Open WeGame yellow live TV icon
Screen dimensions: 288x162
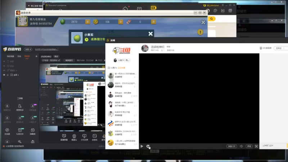153,8
